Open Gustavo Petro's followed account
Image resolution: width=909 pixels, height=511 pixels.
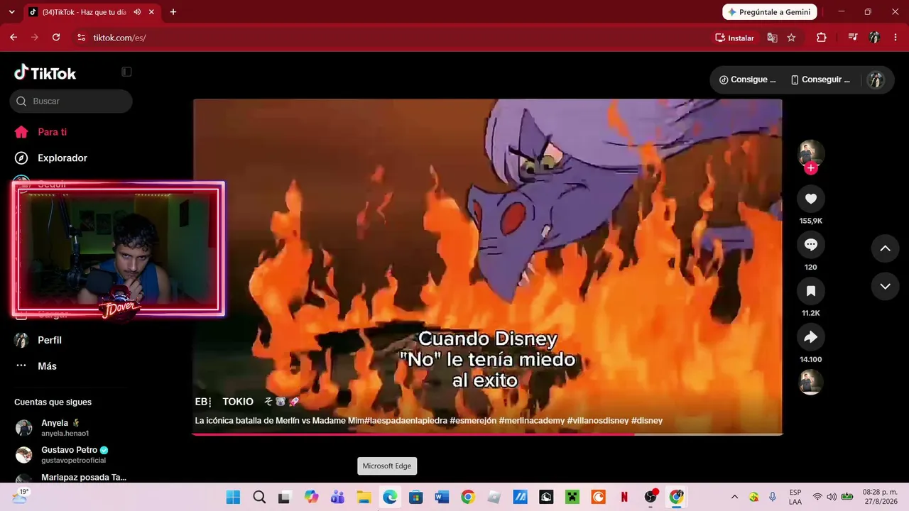[71, 454]
